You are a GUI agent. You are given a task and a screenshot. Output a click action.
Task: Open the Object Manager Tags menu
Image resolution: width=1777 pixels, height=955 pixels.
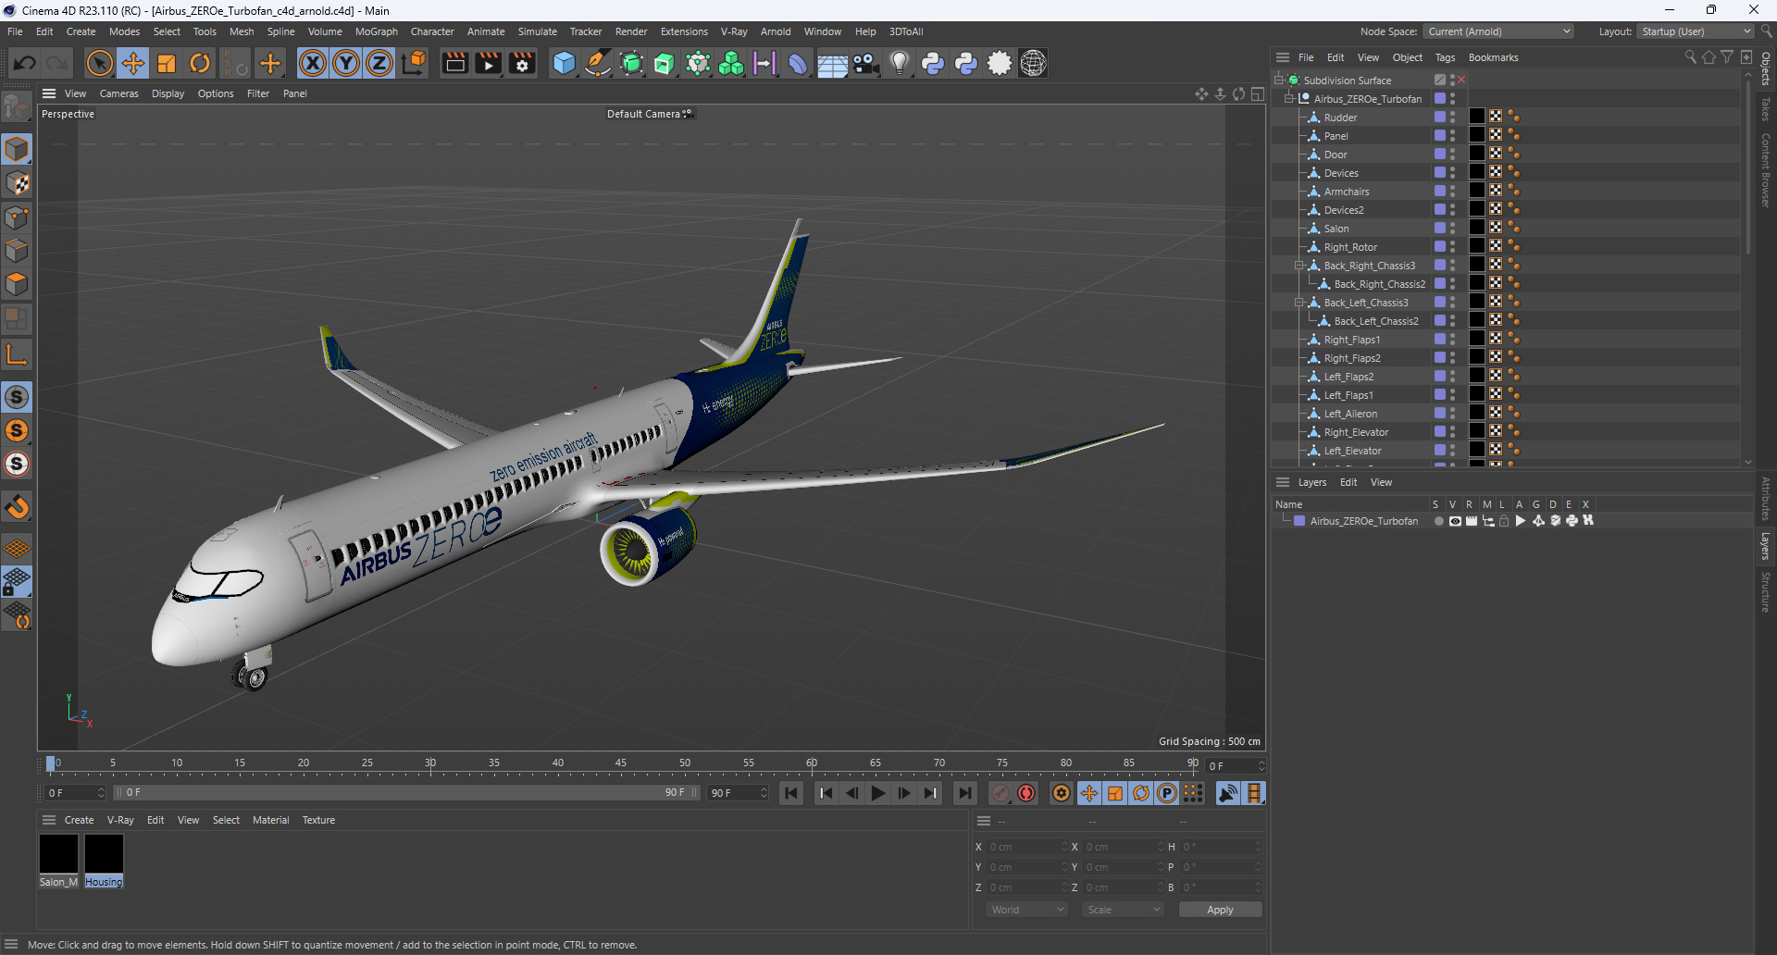pos(1445,57)
